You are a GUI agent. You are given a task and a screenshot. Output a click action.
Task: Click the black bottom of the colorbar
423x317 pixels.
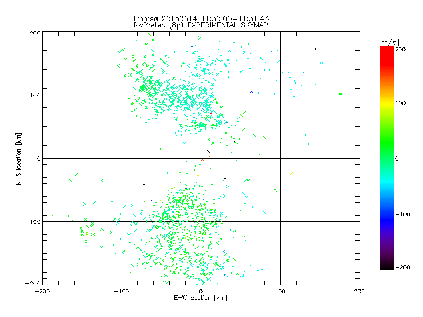tap(387, 266)
